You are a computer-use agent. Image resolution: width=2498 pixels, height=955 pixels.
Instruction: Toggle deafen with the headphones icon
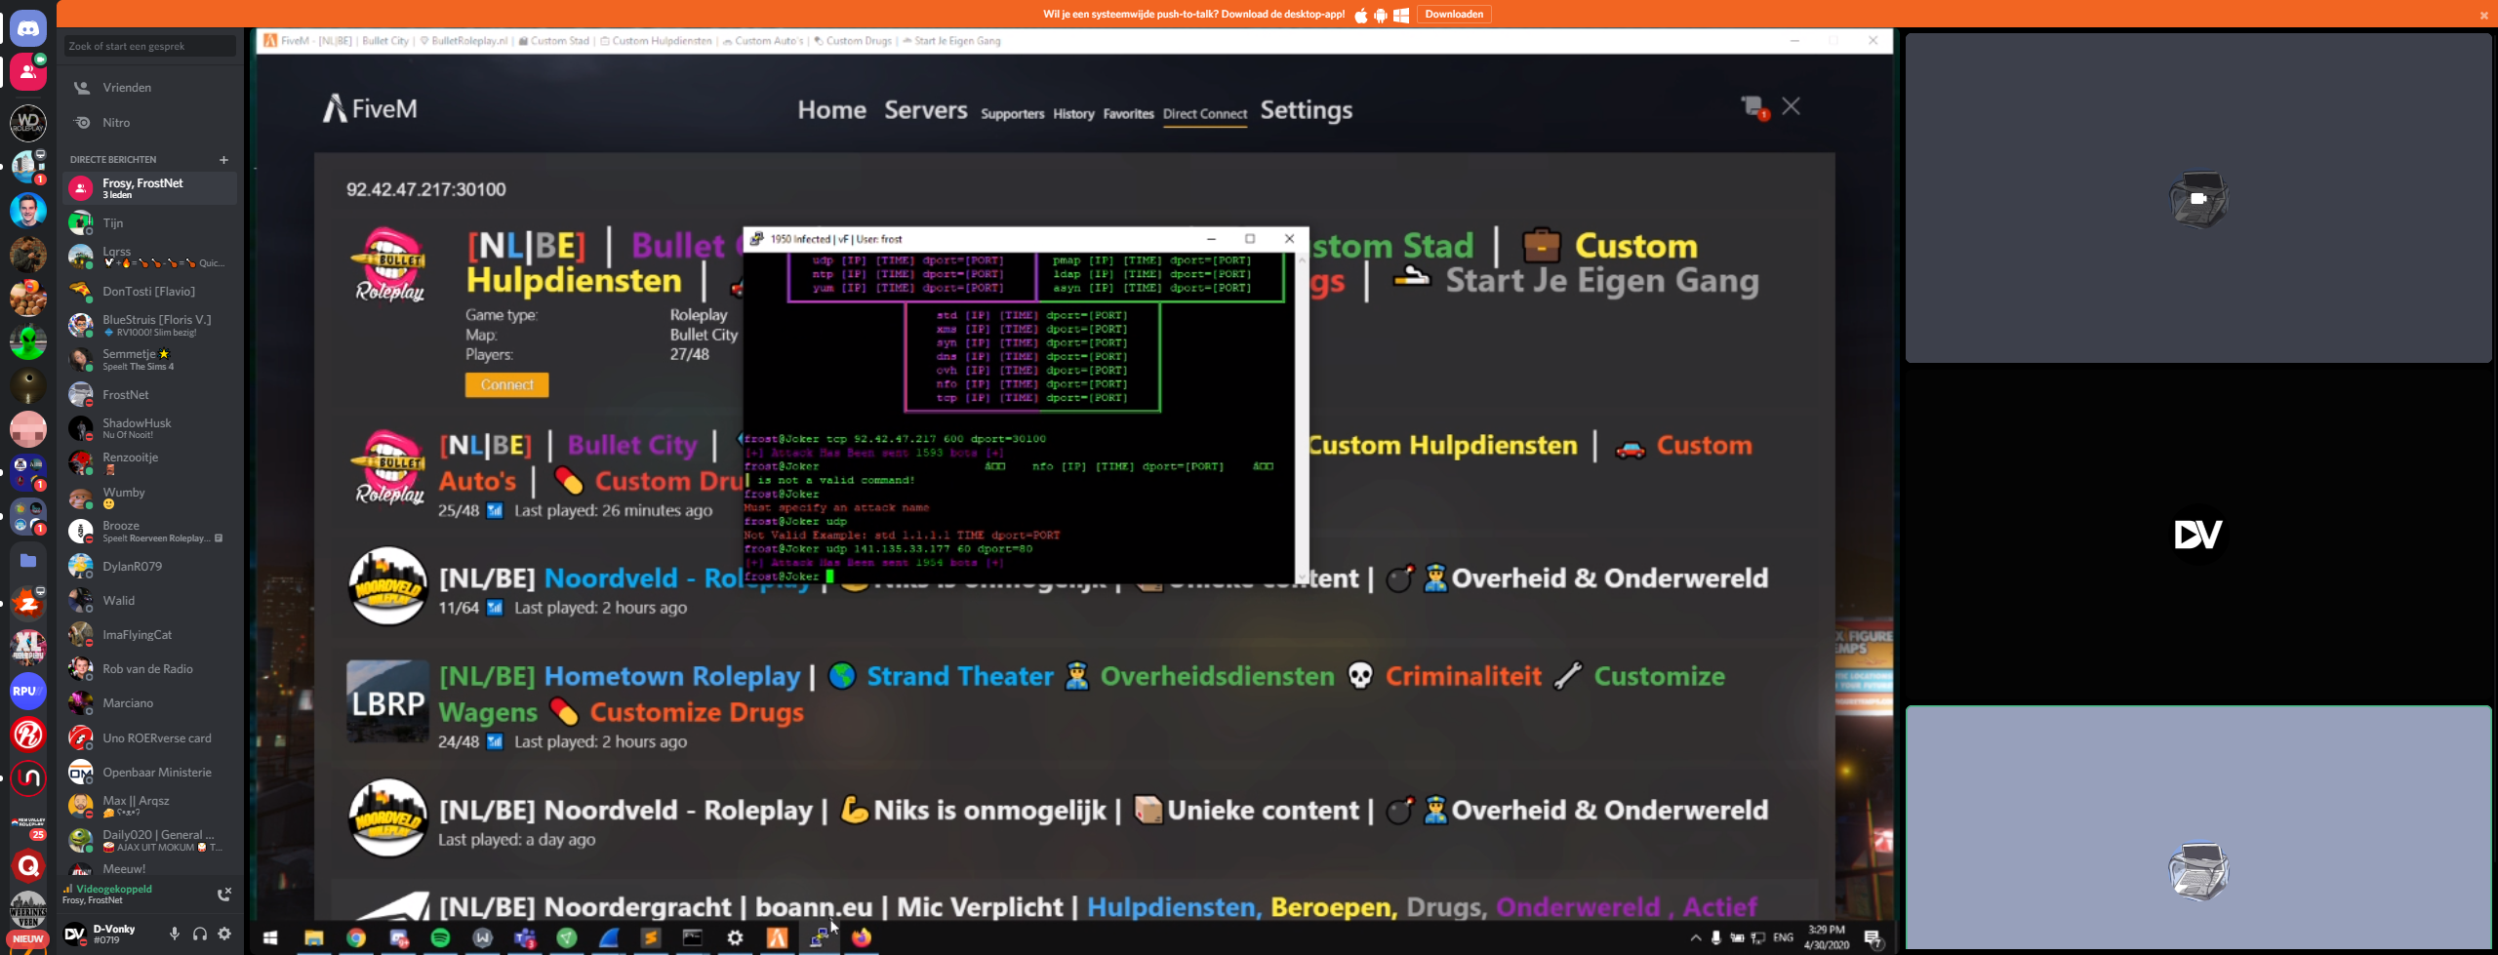point(200,934)
